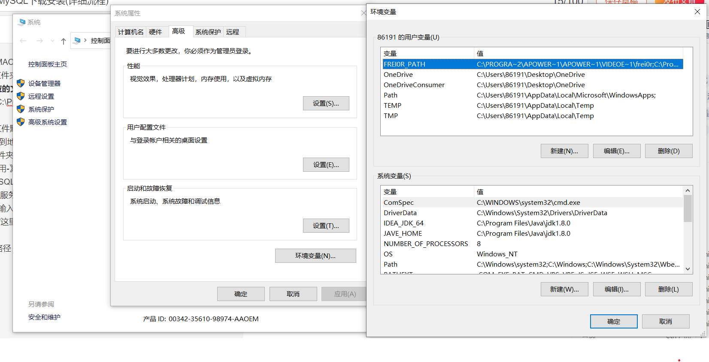The height and width of the screenshot is (362, 709).
Task: Select the NUMBER_OF_PROCESSORS system variable row
Action: (533, 244)
